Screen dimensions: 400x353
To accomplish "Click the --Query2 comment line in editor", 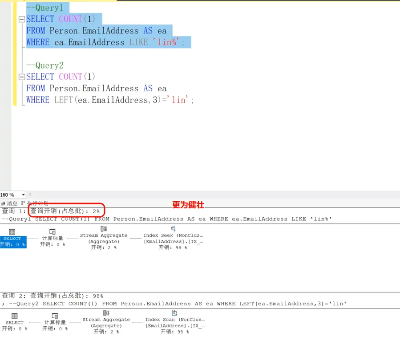I will 45,65.
